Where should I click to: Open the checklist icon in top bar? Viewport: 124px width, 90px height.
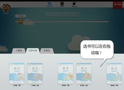[x=62, y=4]
